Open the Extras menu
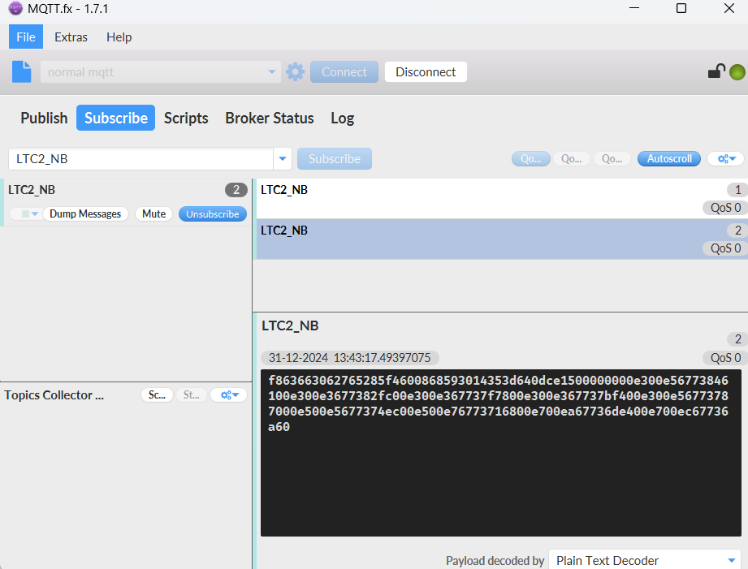 71,37
